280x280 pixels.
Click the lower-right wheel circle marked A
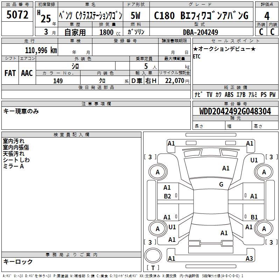click(x=264, y=229)
